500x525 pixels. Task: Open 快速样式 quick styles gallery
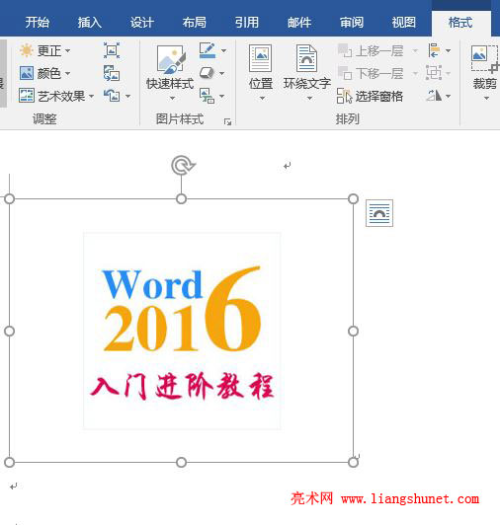pos(170,66)
